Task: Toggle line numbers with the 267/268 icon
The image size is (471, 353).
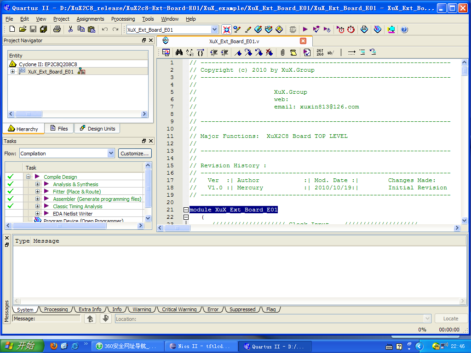Action: [320, 52]
